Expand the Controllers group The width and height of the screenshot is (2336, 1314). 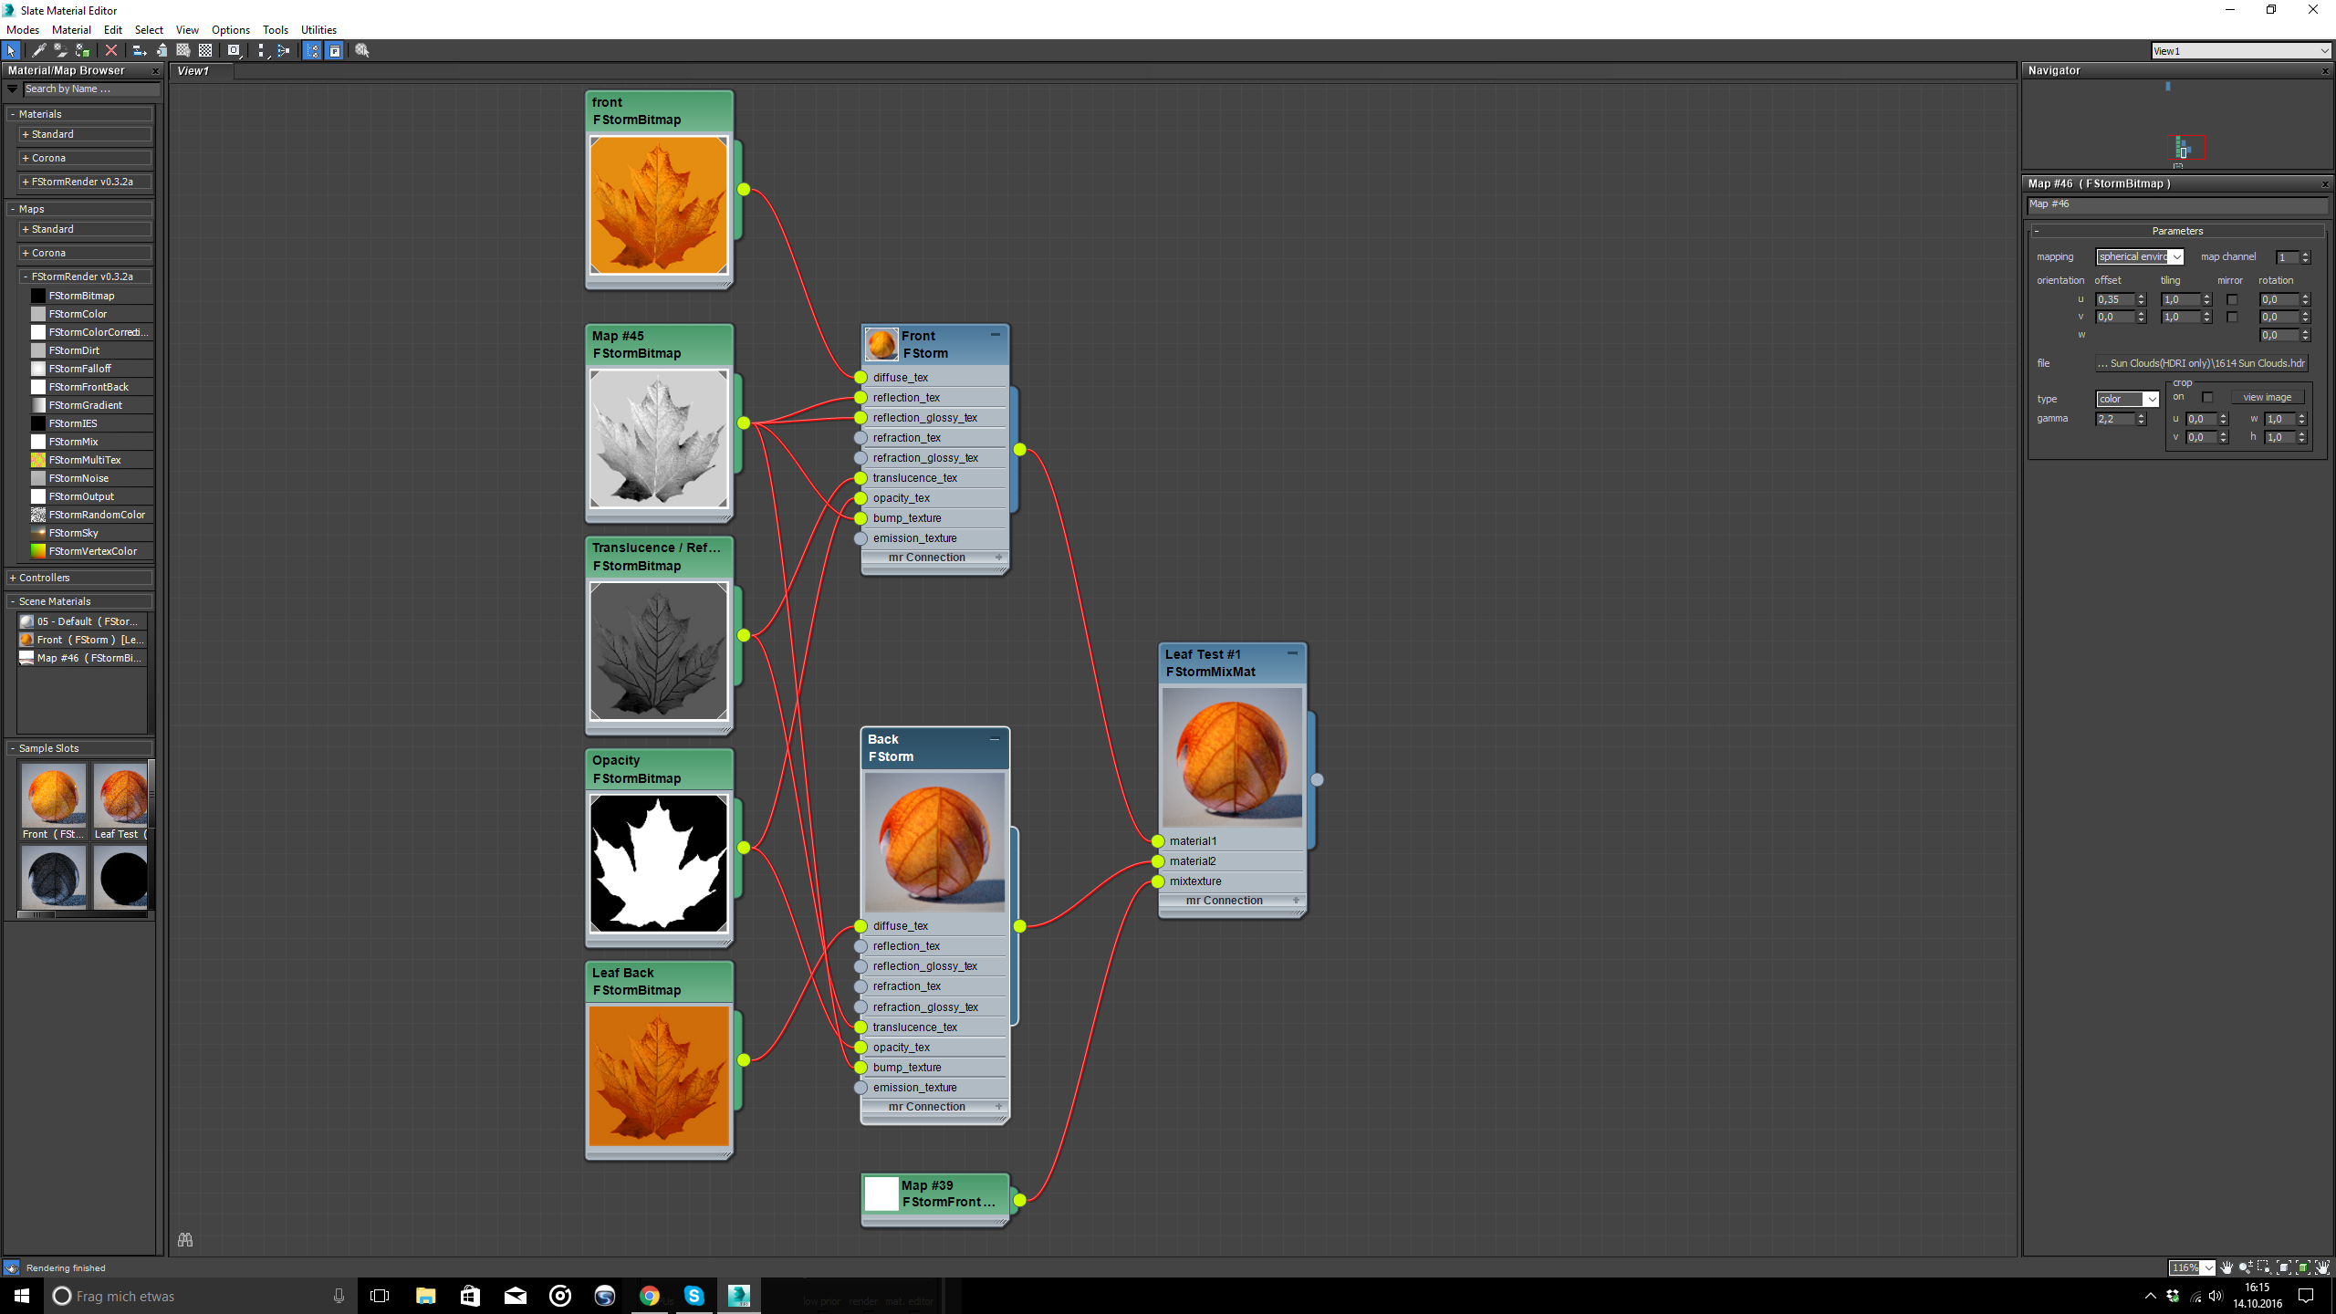click(x=78, y=578)
